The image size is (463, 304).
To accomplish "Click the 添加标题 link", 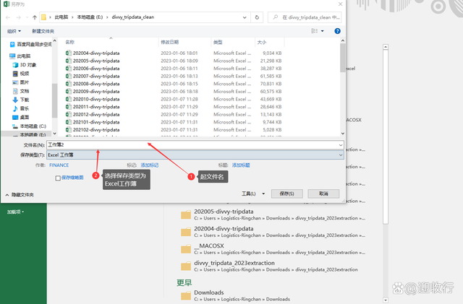I will [241, 165].
